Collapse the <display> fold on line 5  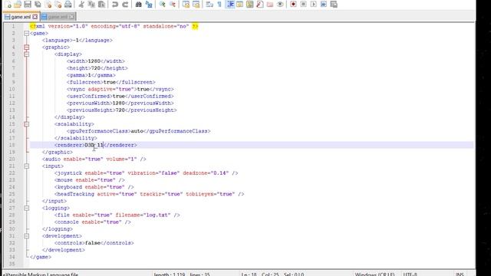27,54
